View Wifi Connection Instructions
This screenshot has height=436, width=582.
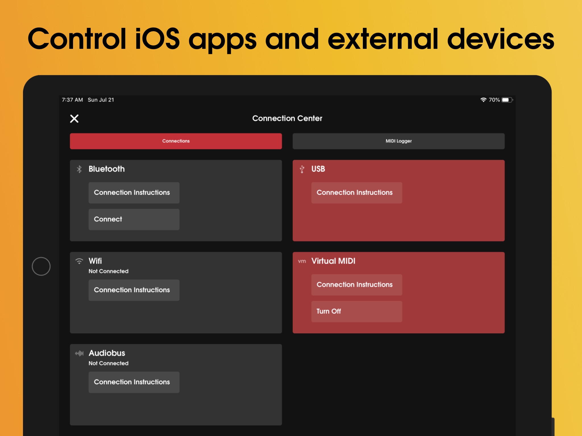tap(134, 290)
